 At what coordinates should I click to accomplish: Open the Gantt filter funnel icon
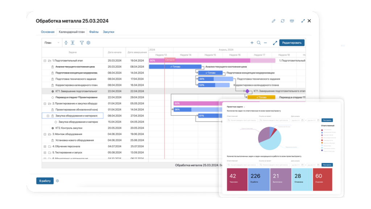(x=82, y=43)
